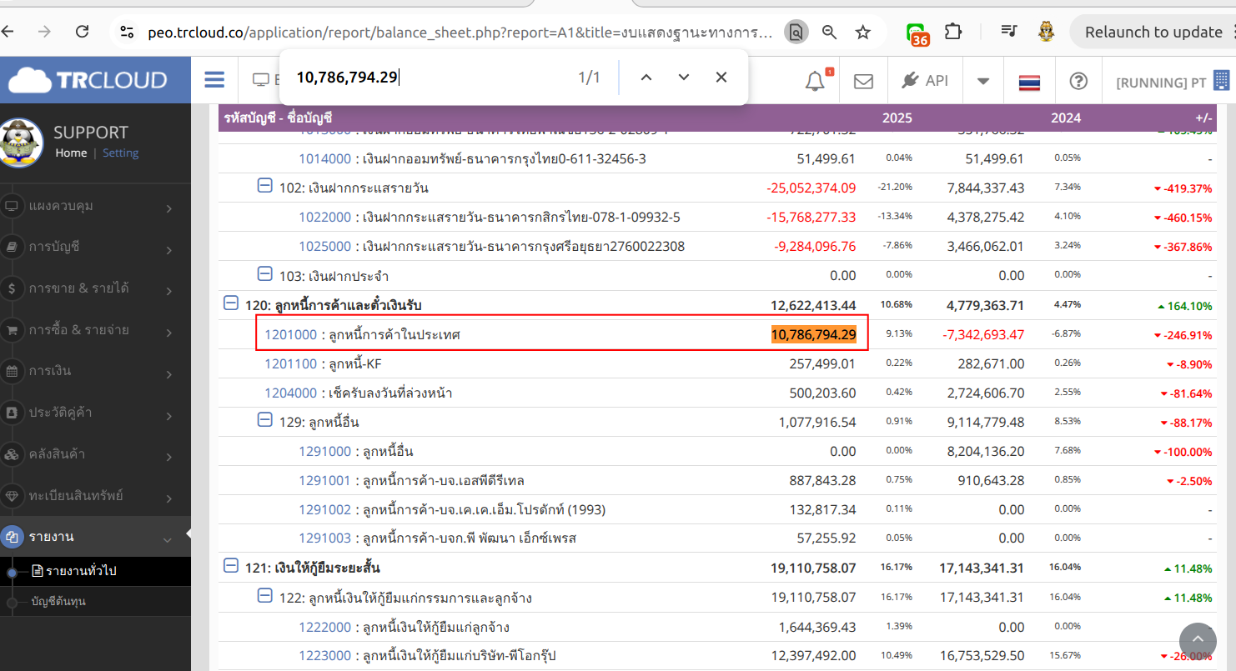
Task: Collapse group 102 เงินฝากกระแสรายวัน
Action: click(x=264, y=186)
